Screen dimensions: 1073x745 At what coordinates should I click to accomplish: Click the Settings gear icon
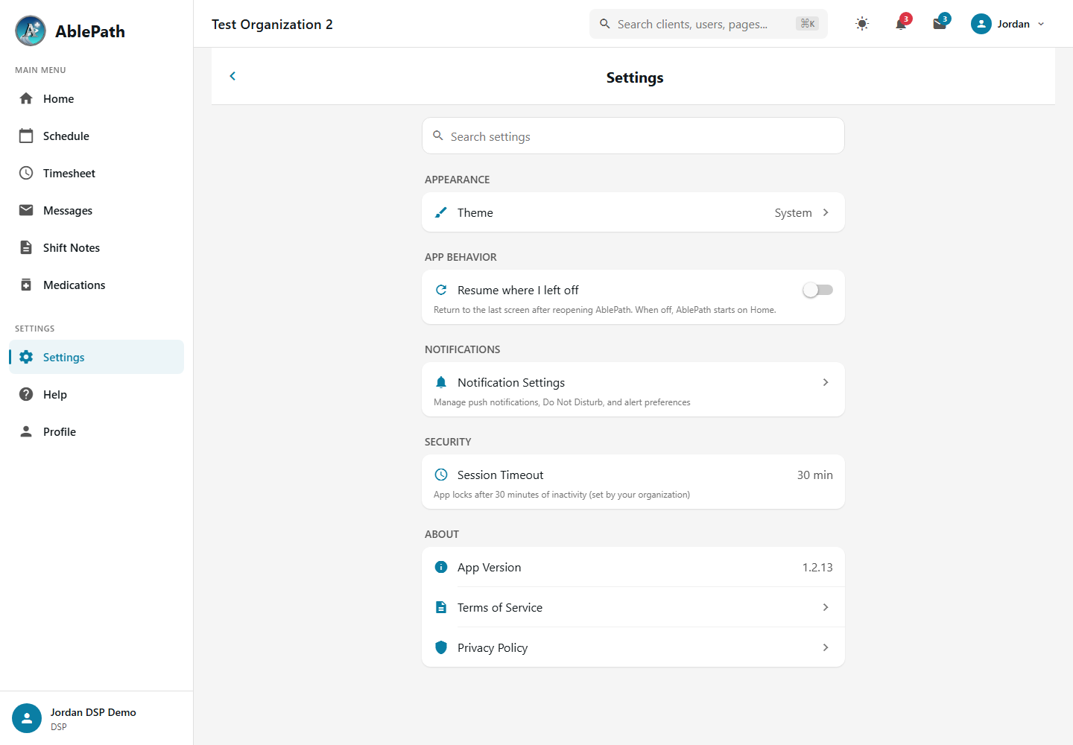point(26,357)
